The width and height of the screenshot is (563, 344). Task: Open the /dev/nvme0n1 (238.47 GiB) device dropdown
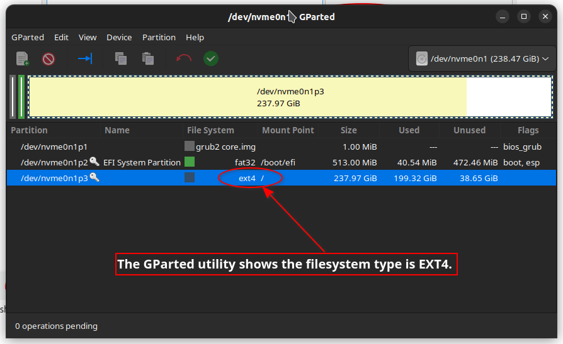[x=482, y=58]
